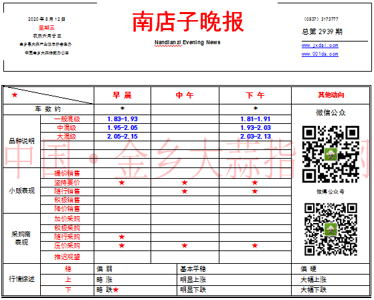Click the 降价销售 row label

click(x=67, y=209)
